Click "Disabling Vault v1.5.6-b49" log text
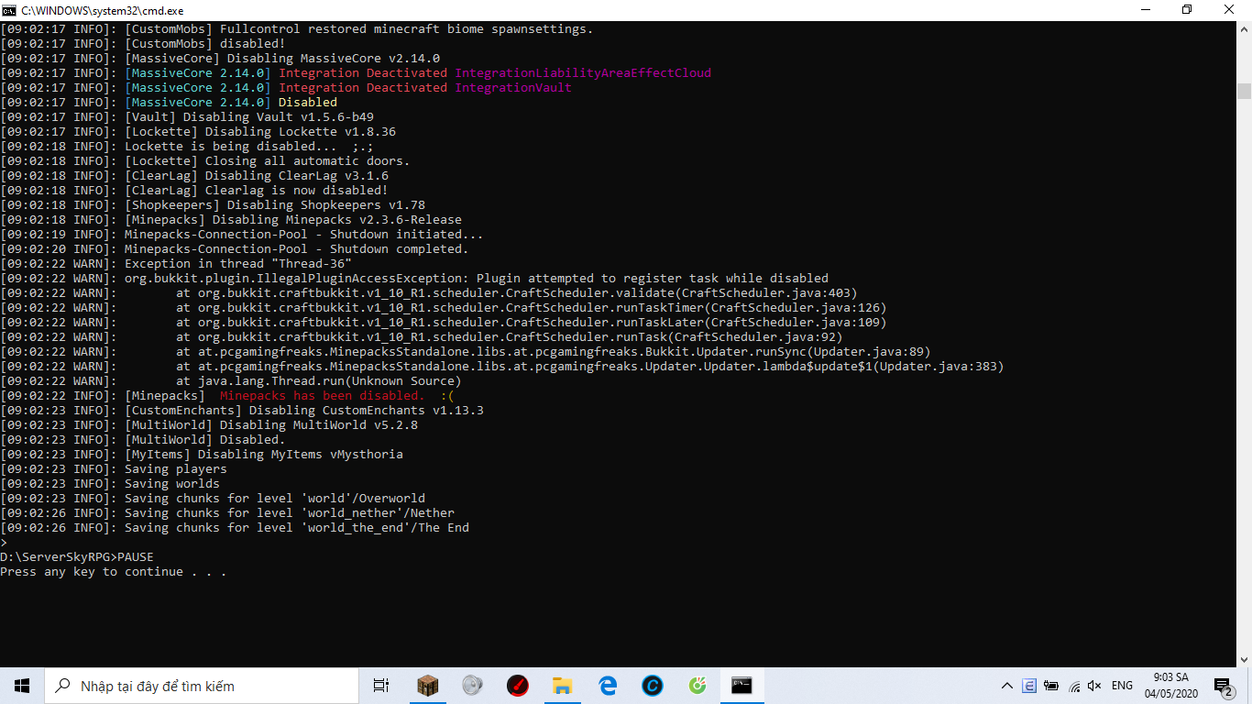Image resolution: width=1252 pixels, height=704 pixels. click(x=279, y=117)
